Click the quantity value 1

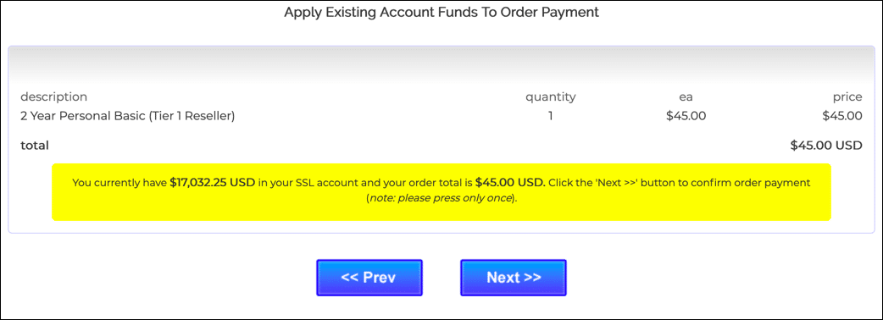point(550,116)
